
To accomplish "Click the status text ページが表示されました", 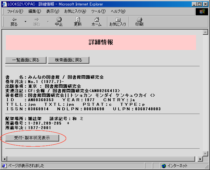I will click(x=26, y=166).
